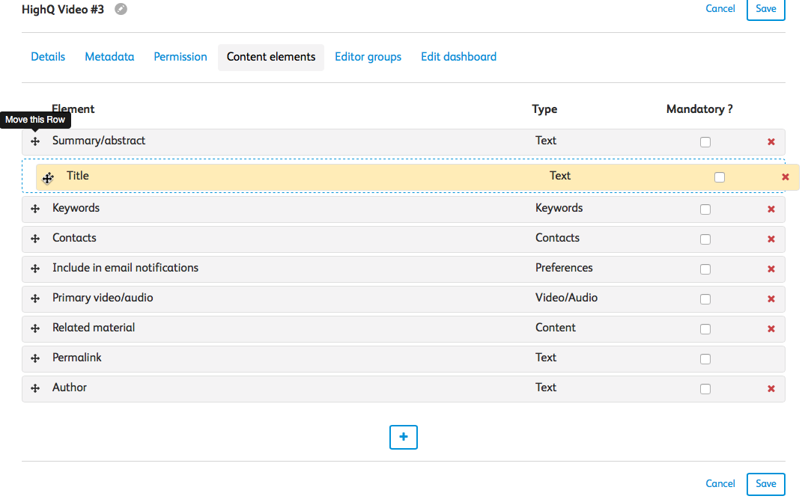Click the bottom Cancel link
802x499 pixels.
pyautogui.click(x=720, y=484)
